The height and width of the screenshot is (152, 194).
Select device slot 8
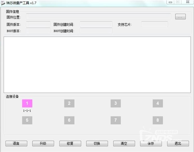(158, 120)
